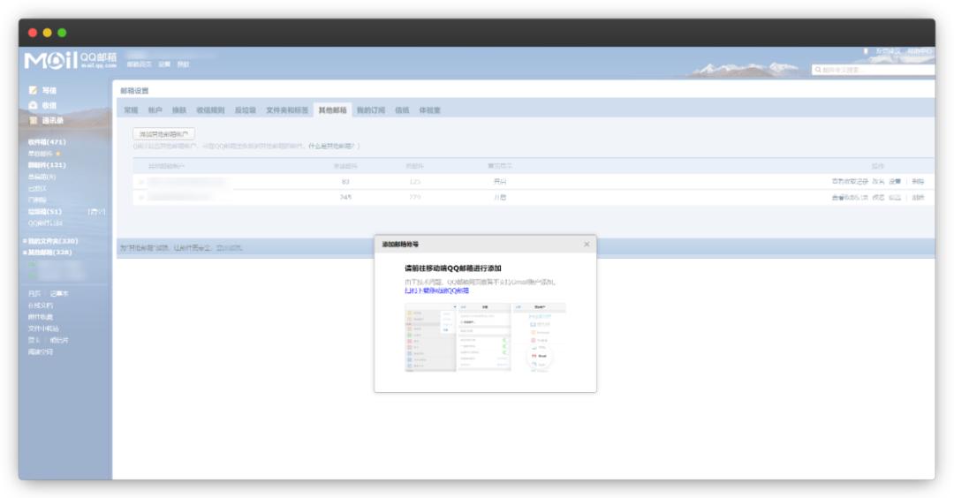Click 设置 in the 83 unread row

click(x=894, y=182)
